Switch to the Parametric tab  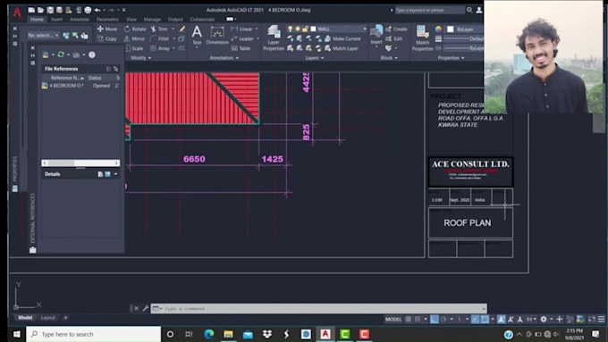coord(108,19)
